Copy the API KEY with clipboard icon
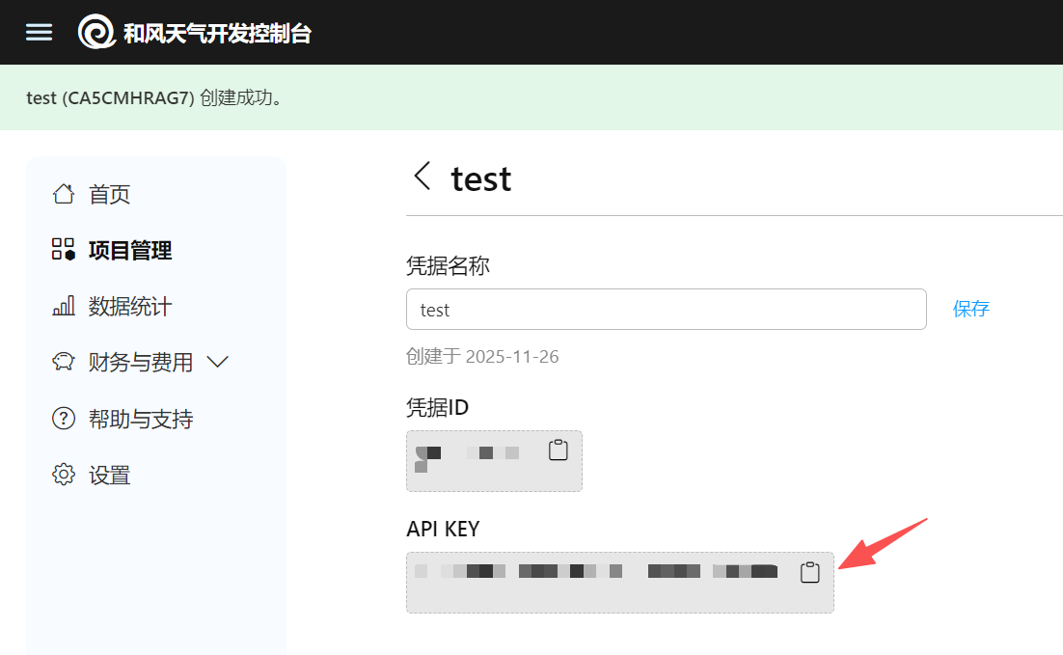The height and width of the screenshot is (655, 1063). coord(809,572)
